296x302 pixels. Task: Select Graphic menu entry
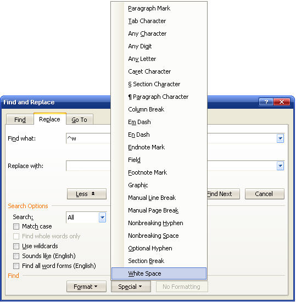click(x=159, y=185)
